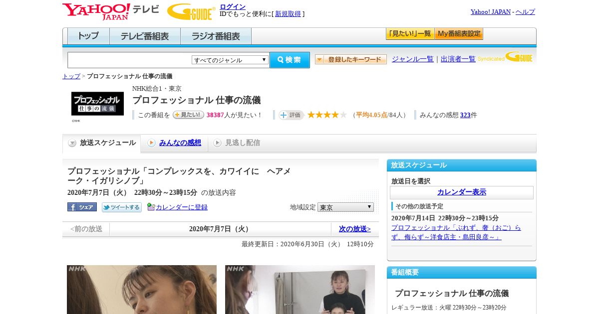The width and height of the screenshot is (599, 314).
Task: Share on Facebook with シェア button
Action: [x=82, y=207]
